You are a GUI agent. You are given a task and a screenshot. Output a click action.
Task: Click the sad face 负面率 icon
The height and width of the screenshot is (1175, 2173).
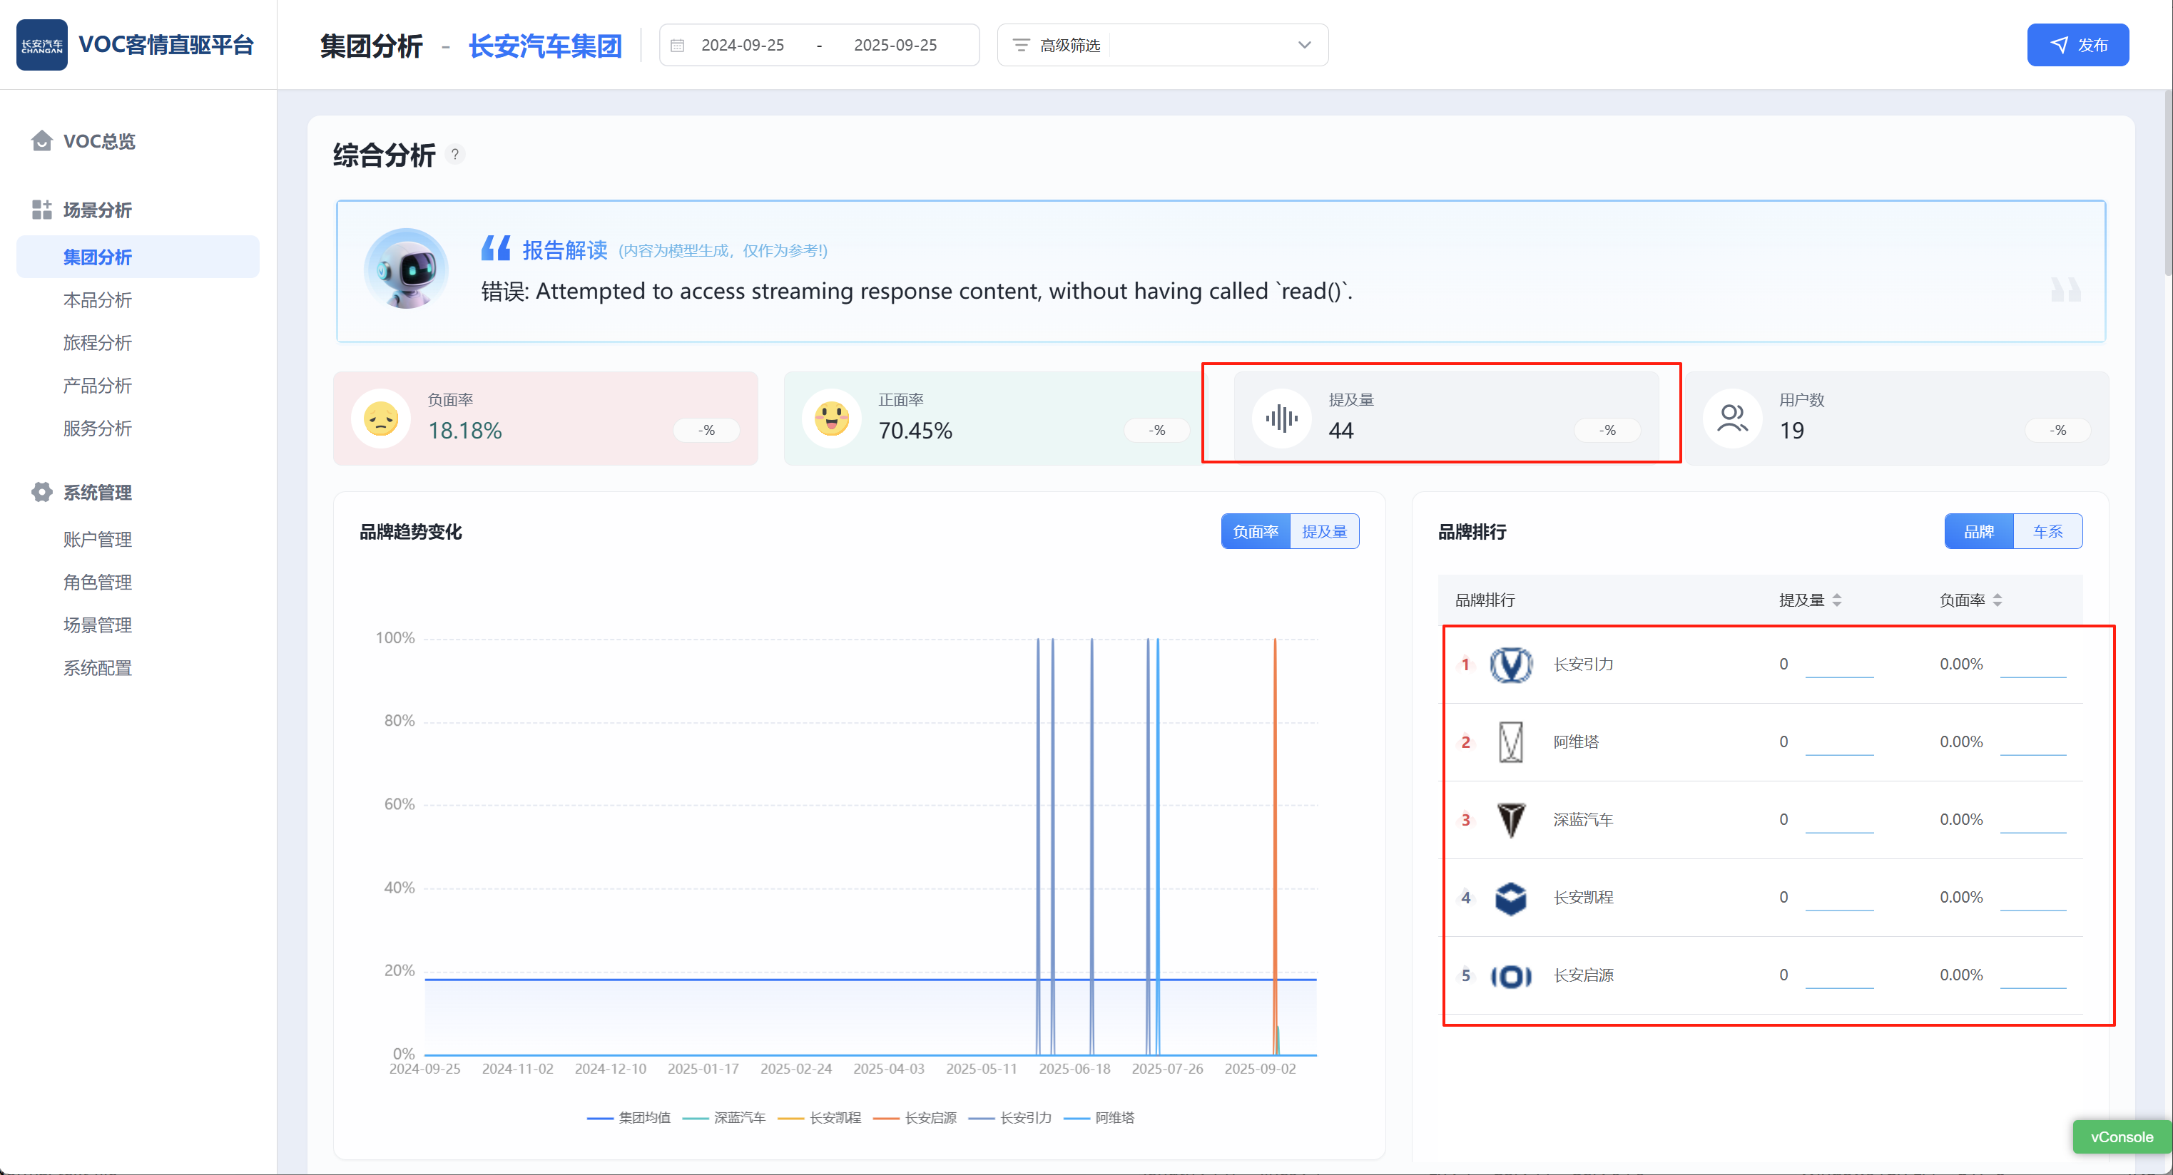(x=380, y=418)
